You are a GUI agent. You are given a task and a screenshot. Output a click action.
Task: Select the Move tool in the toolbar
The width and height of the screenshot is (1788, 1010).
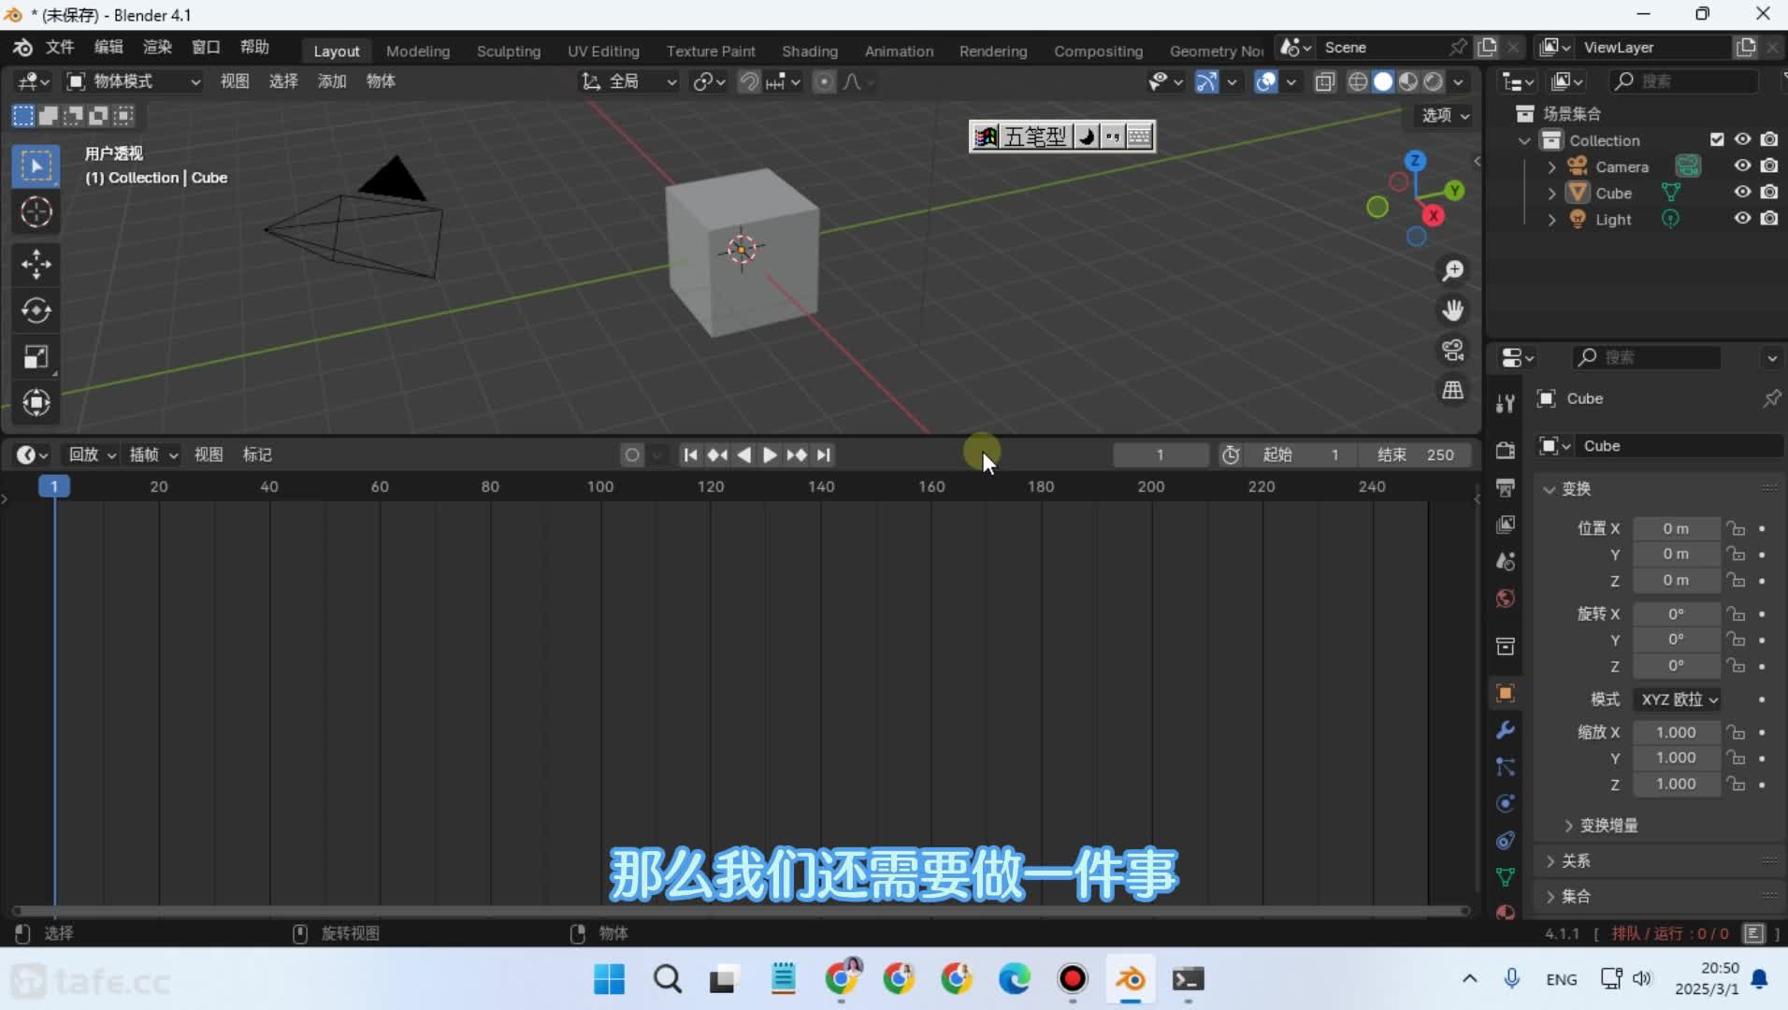(36, 264)
